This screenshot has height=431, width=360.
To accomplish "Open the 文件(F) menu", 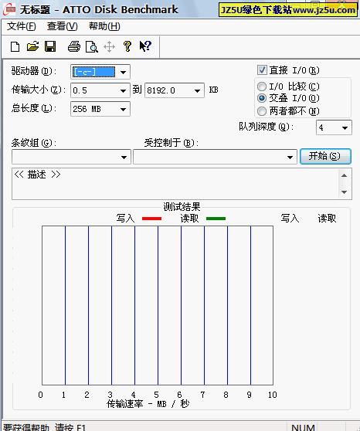I will pos(22,26).
